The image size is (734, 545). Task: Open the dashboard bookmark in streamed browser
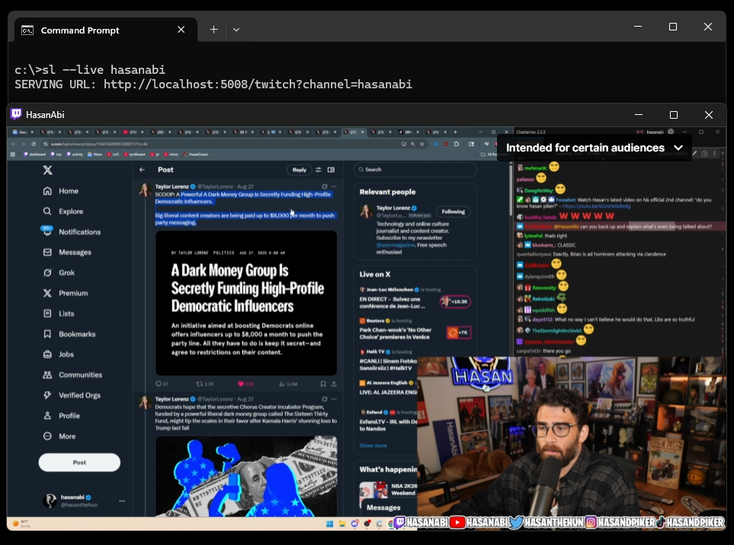35,155
